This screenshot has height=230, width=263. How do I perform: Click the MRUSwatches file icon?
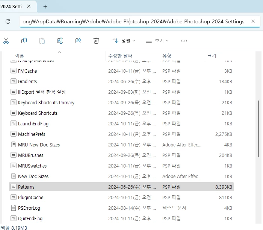(14, 166)
